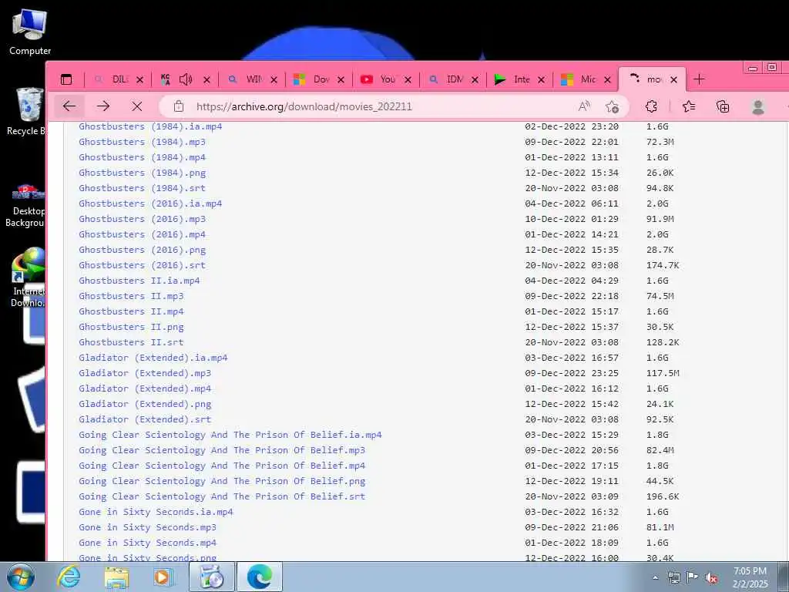This screenshot has width=789, height=592.
Task: Open Gladiator (Extended).mp3 link
Action: [145, 373]
